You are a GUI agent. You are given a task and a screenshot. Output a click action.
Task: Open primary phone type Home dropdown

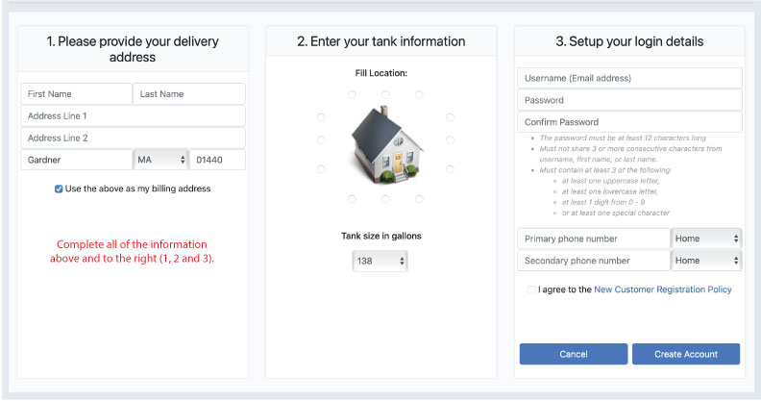(706, 239)
